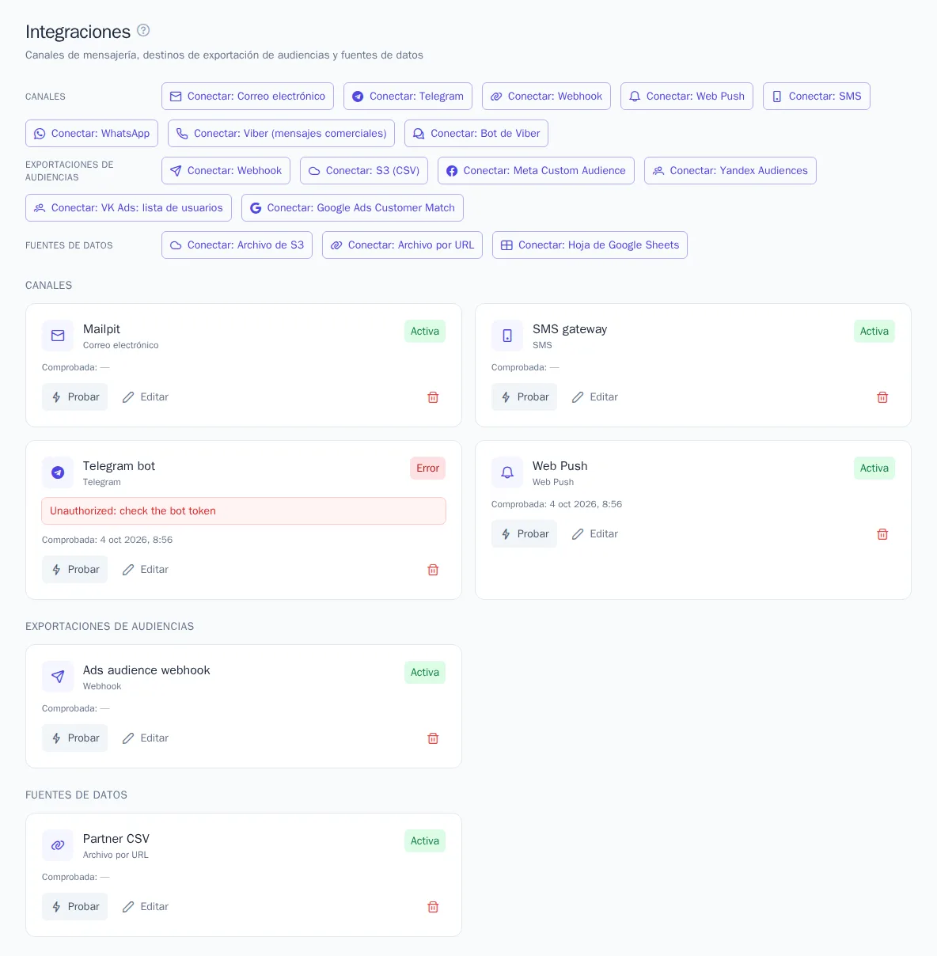Click the Activa badge on Mailpit

coord(425,332)
